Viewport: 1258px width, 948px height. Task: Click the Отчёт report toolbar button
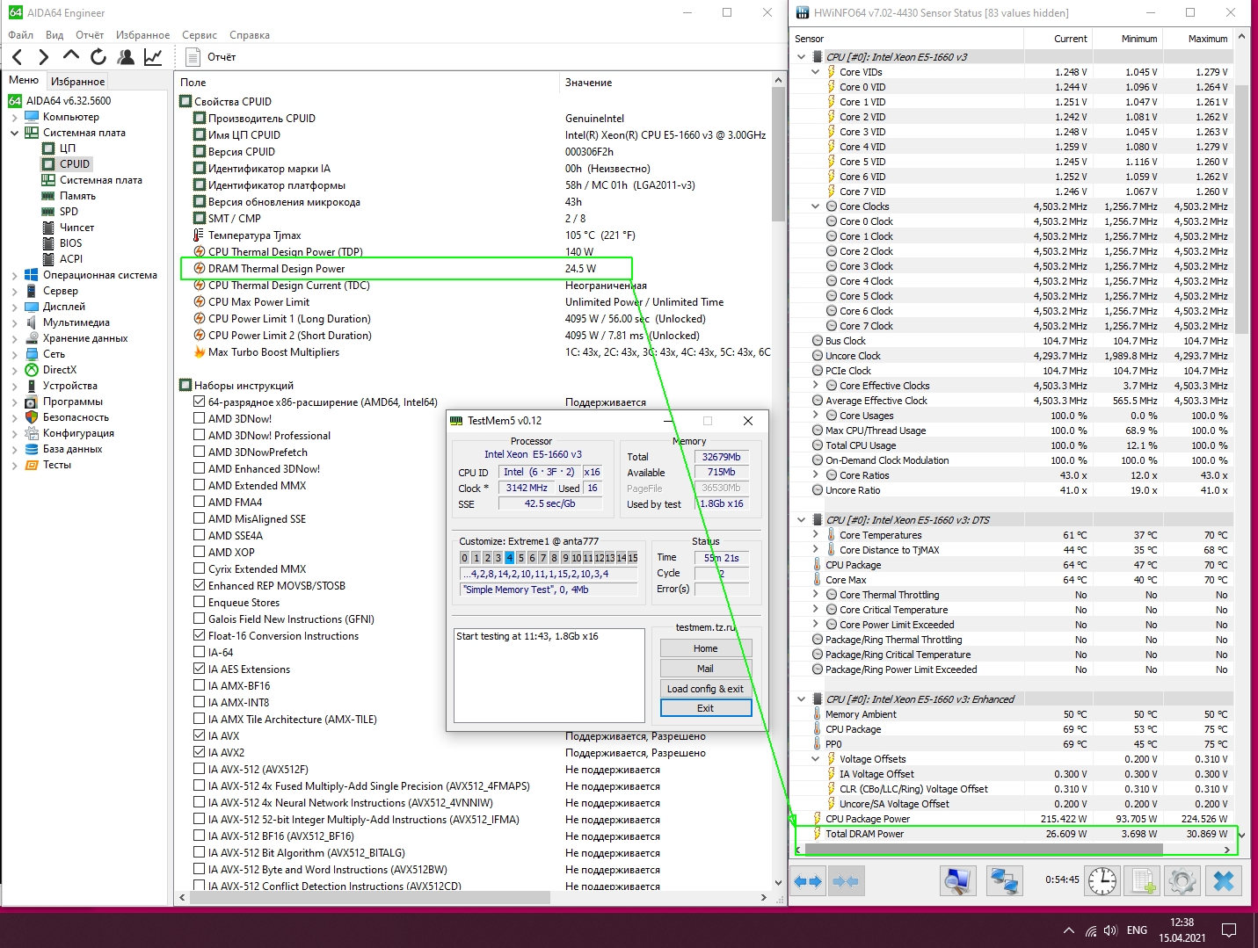211,57
